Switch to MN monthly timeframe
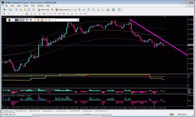Image resolution: width=195 pixels, height=117 pixels. [x=85, y=14]
